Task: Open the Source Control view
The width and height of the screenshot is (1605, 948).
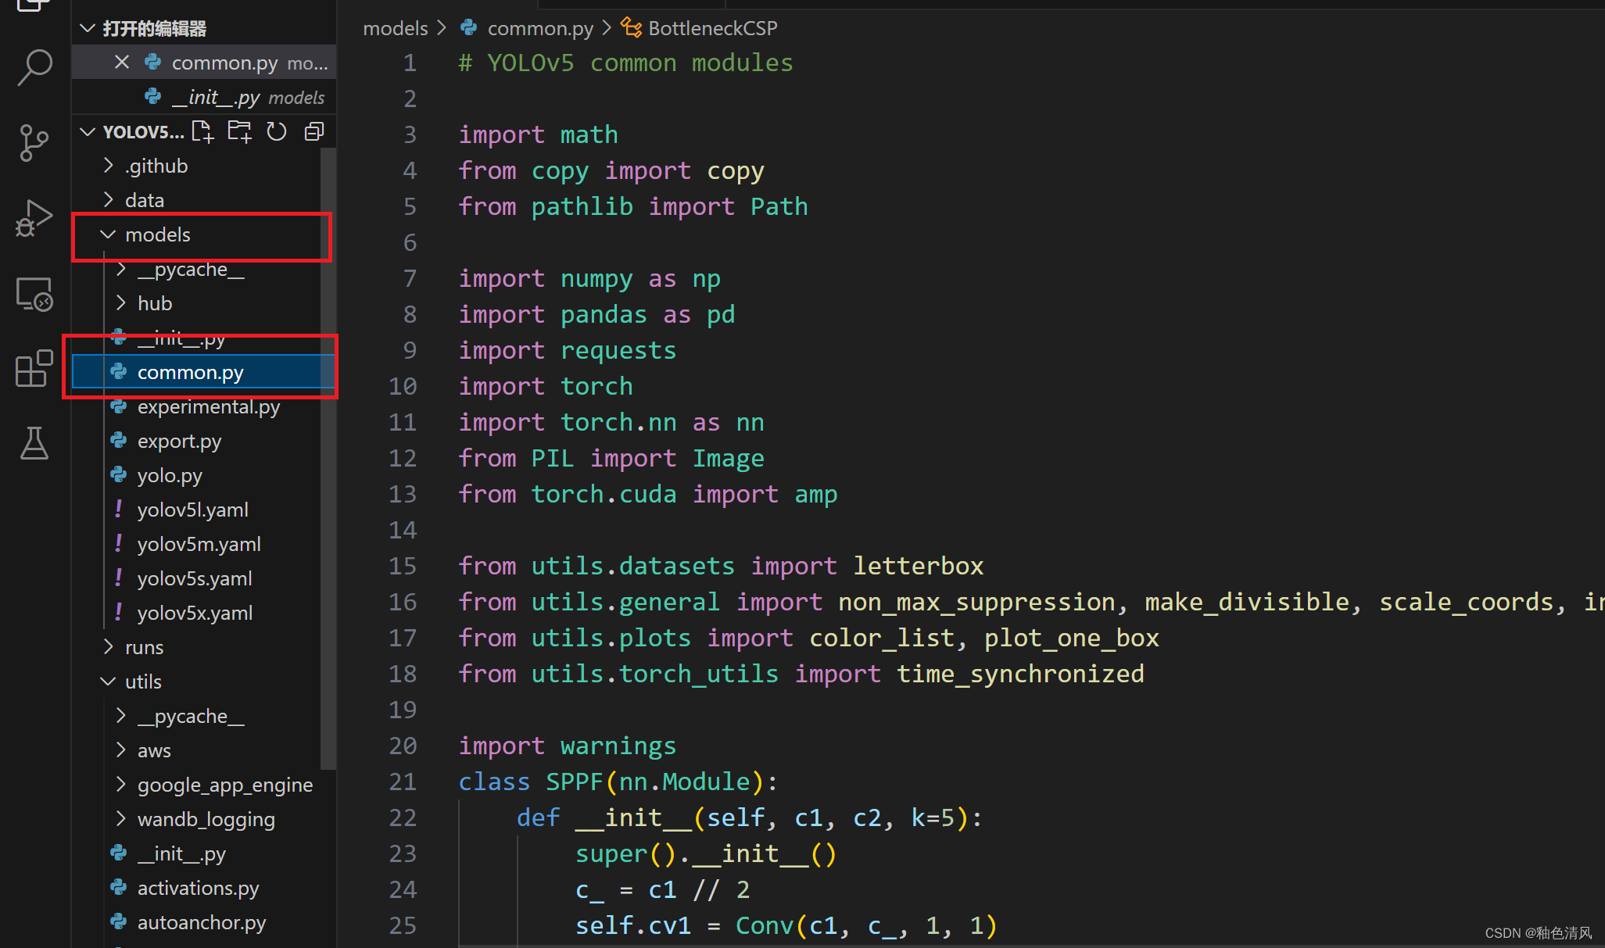Action: click(x=34, y=143)
